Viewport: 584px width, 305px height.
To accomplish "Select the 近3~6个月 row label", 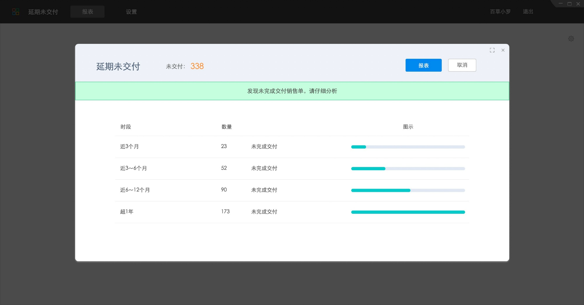I will [133, 168].
